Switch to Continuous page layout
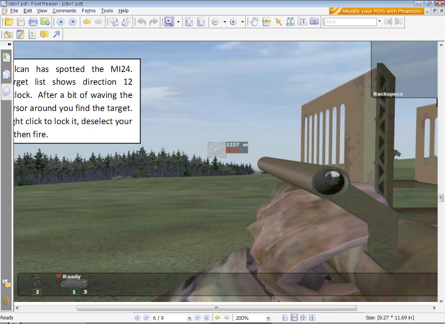 [294, 318]
